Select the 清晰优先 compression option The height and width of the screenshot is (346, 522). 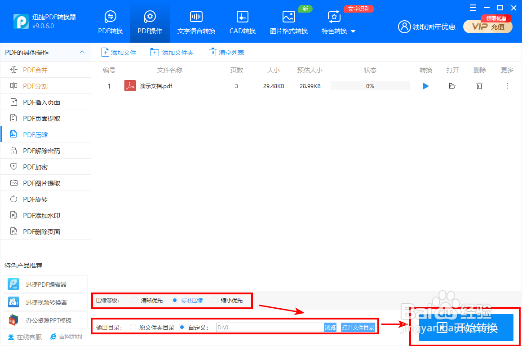pos(147,300)
